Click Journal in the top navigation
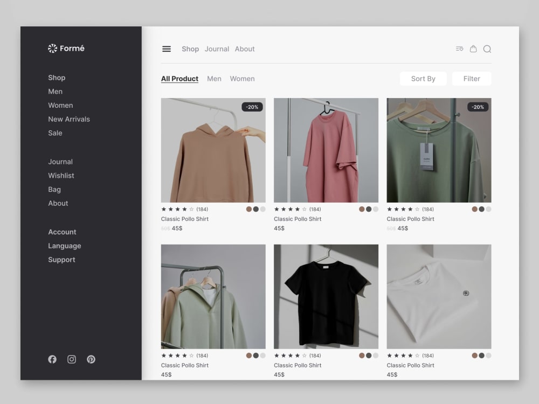 (217, 49)
